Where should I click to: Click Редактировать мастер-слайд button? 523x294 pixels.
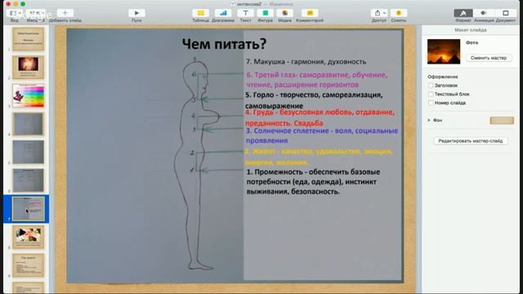point(471,141)
